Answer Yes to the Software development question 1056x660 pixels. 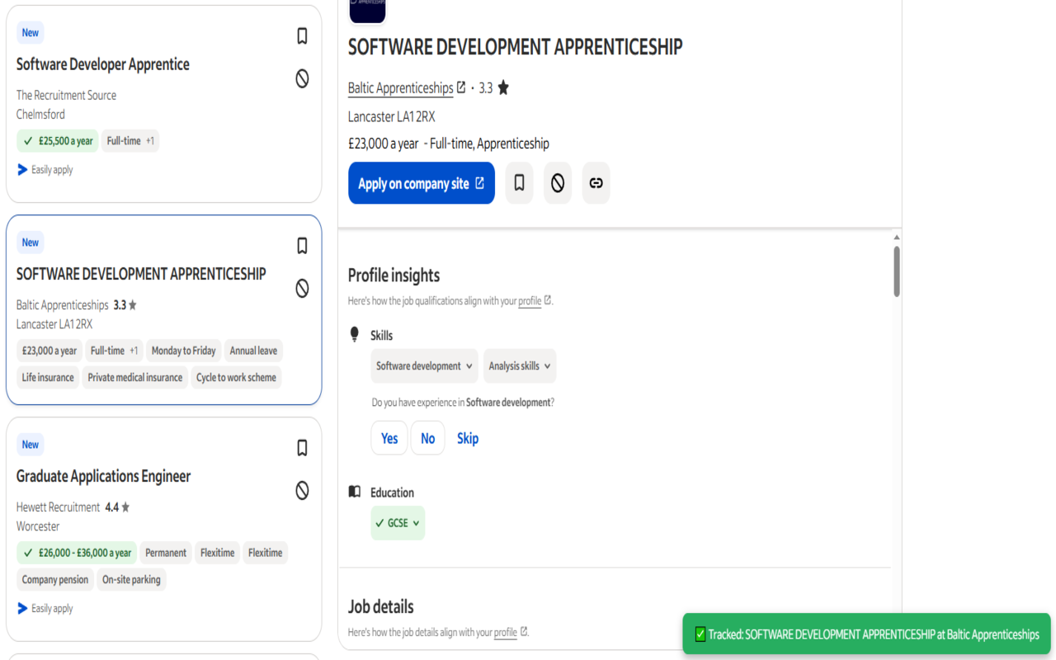point(389,437)
